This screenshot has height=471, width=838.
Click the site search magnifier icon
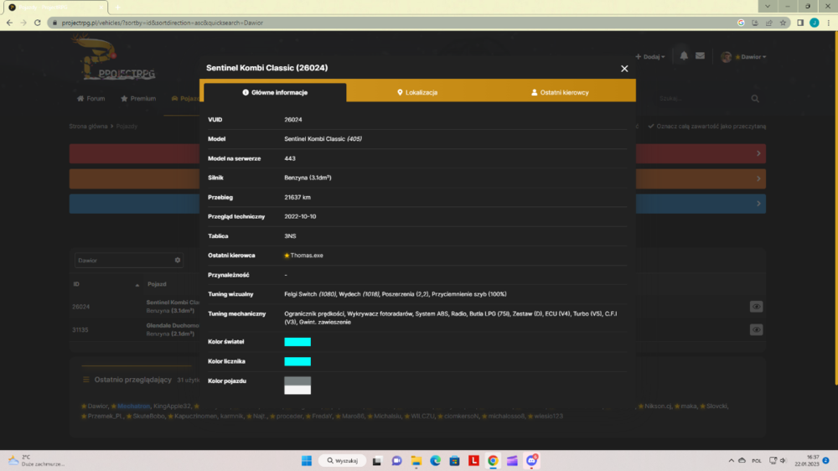755,98
